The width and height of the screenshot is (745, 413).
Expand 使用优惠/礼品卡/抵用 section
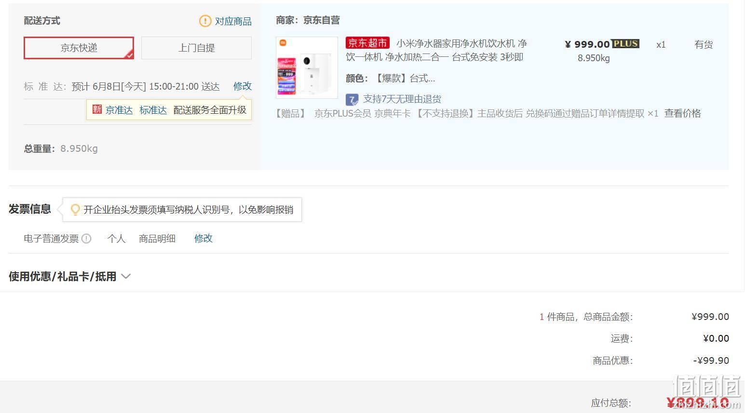(x=126, y=276)
